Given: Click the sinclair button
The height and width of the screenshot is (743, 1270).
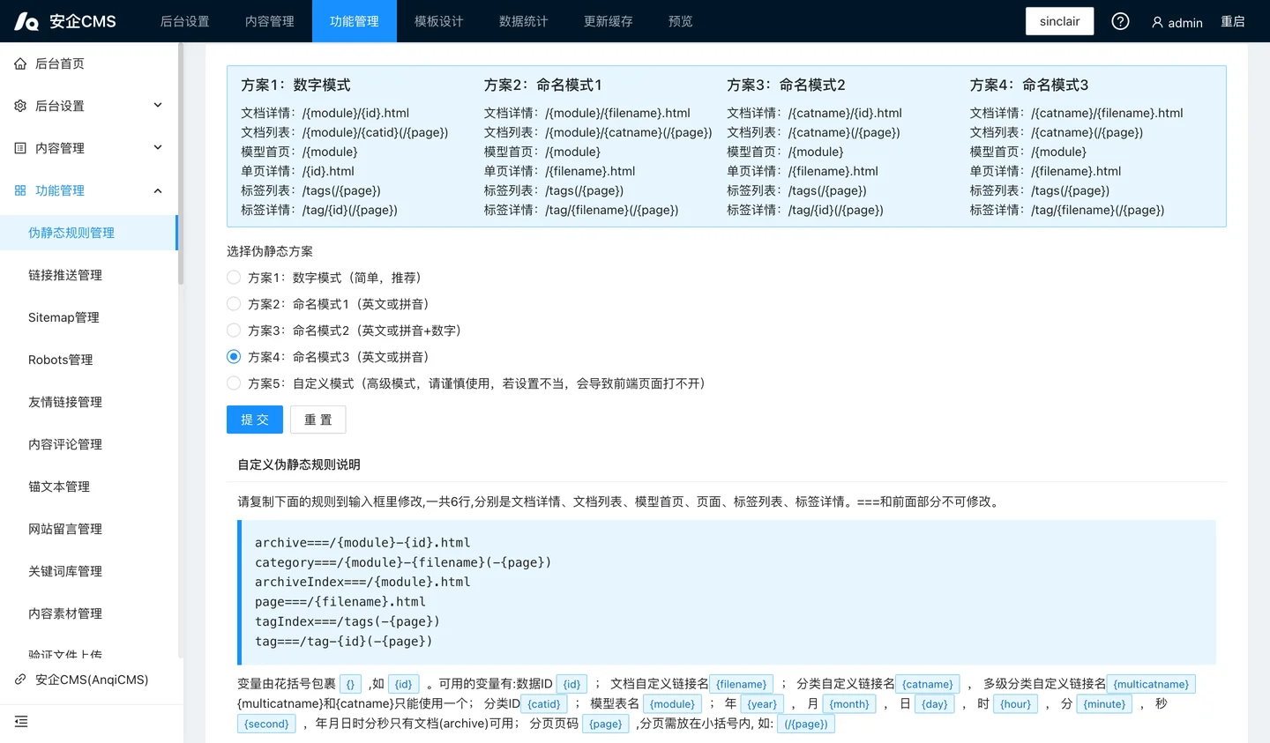Looking at the screenshot, I should (x=1059, y=21).
